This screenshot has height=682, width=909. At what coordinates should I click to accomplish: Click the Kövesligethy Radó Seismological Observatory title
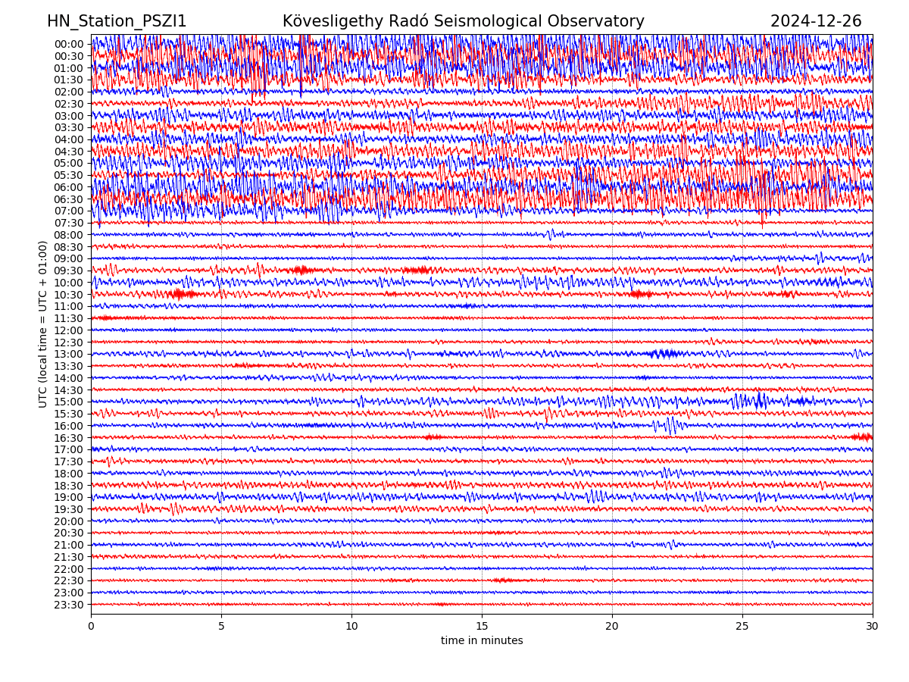click(463, 21)
